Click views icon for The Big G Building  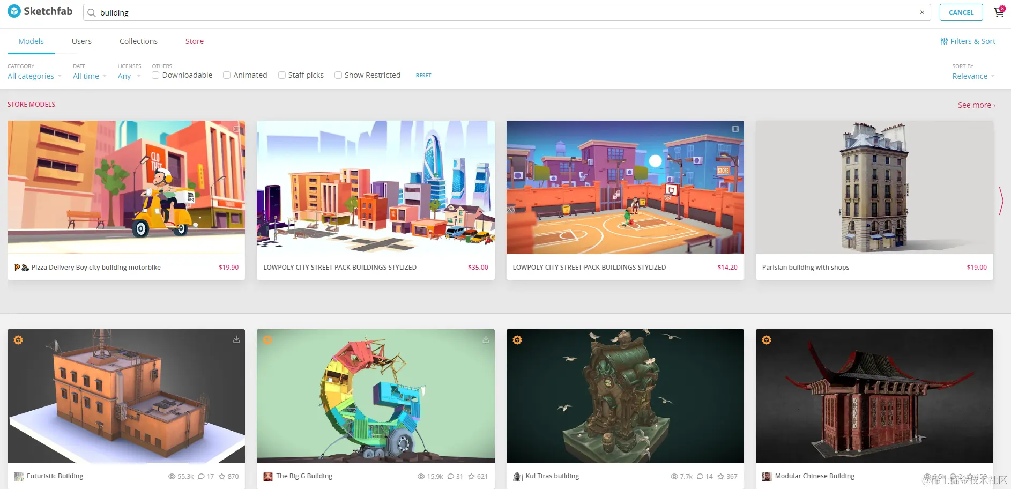click(x=421, y=476)
